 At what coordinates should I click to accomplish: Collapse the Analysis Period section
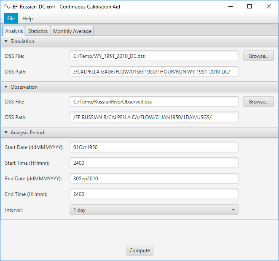click(x=6, y=133)
